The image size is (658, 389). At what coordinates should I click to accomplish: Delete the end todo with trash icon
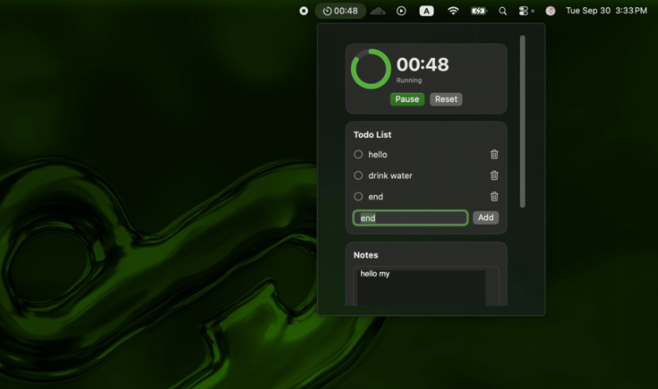[x=494, y=196]
